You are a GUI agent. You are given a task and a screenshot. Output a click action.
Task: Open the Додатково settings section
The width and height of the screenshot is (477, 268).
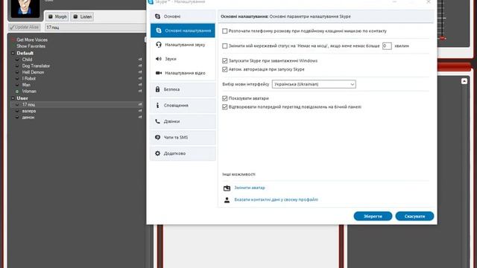click(183, 153)
